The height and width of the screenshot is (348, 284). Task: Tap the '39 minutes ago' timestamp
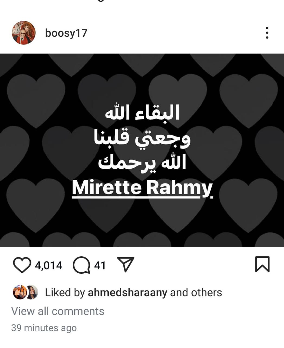pos(44,328)
